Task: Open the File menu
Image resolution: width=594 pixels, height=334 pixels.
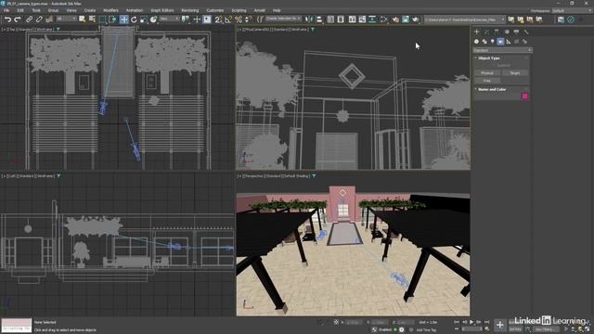Action: pos(6,10)
